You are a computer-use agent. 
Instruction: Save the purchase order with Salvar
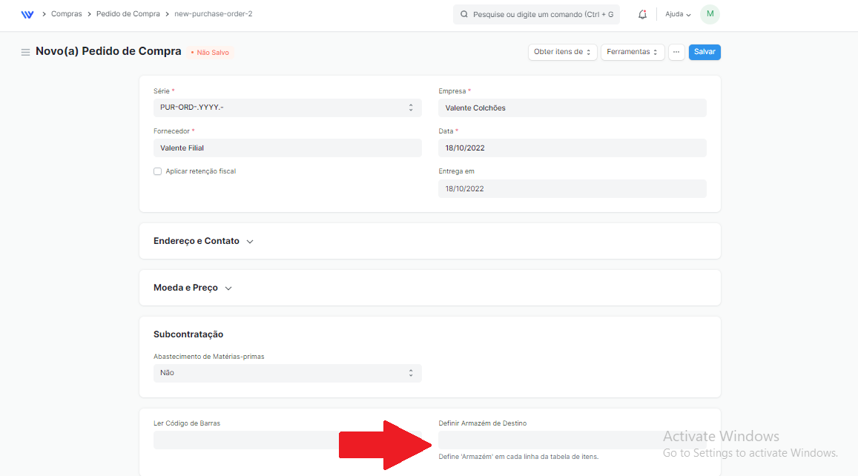coord(704,52)
